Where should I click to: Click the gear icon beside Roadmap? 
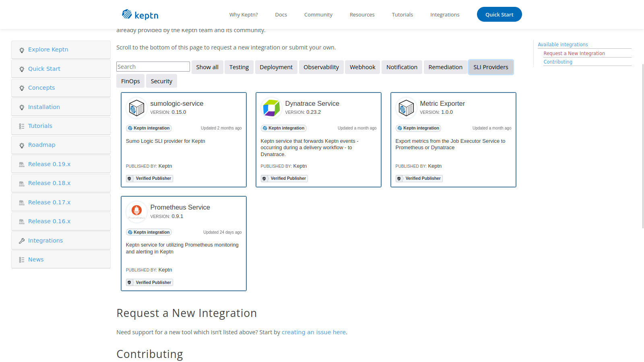pos(22,145)
